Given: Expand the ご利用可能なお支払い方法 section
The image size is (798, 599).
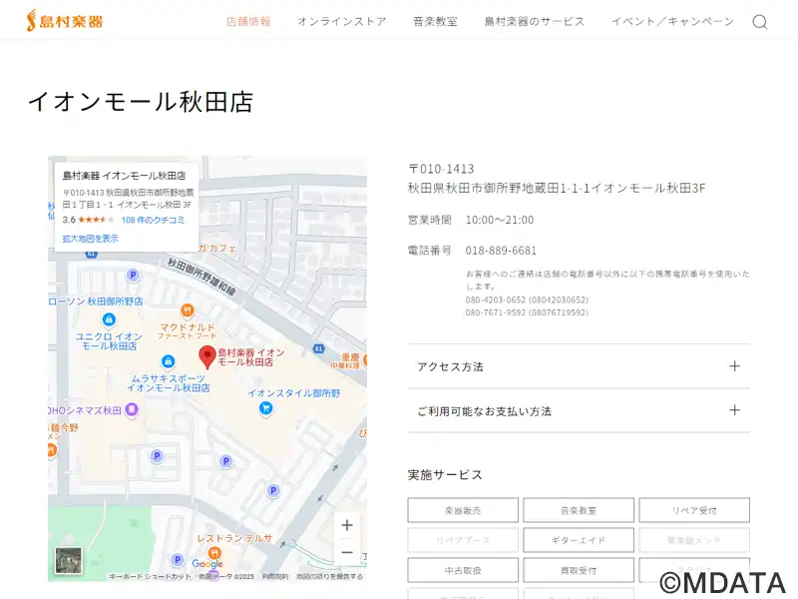Looking at the screenshot, I should 579,410.
